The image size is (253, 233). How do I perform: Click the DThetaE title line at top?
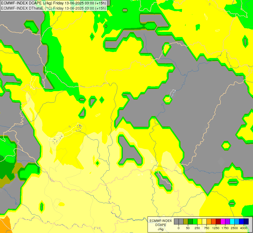tap(53, 8)
